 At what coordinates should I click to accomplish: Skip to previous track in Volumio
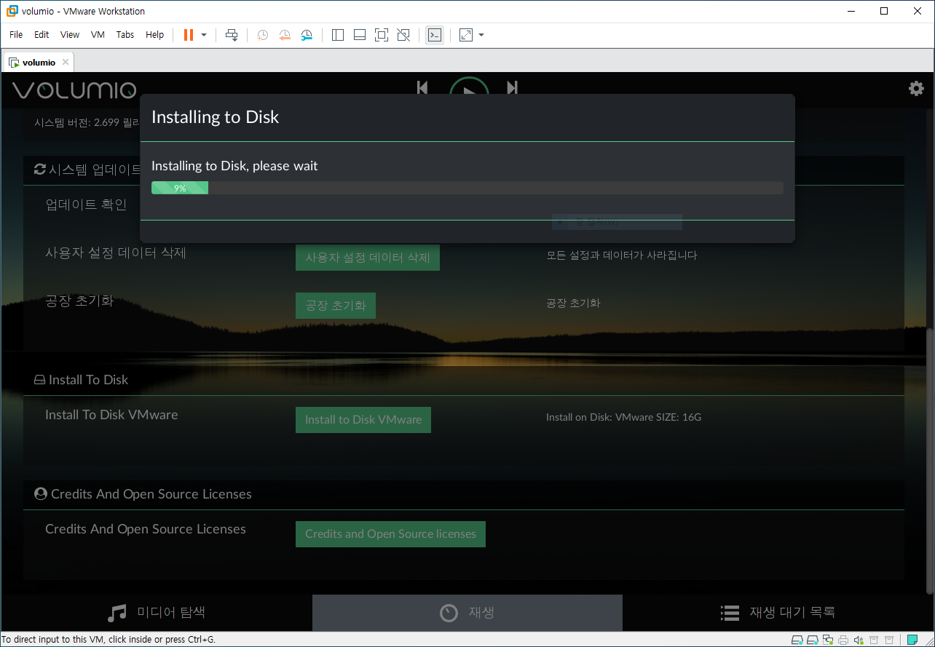click(422, 87)
